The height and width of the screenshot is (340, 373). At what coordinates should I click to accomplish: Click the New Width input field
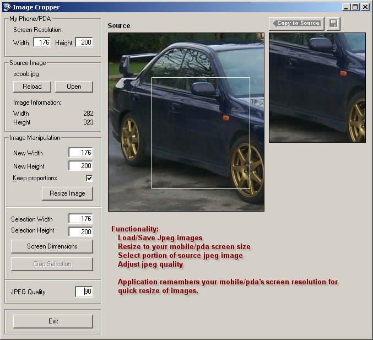[x=80, y=153]
